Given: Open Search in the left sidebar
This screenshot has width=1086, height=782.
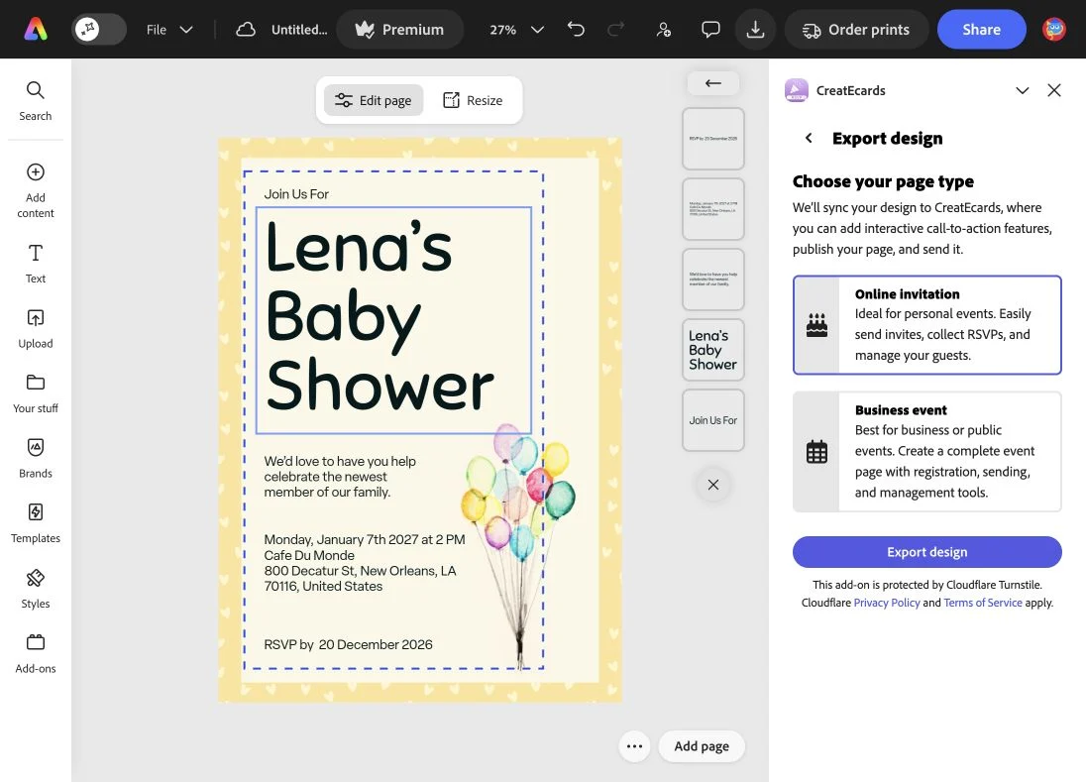Looking at the screenshot, I should click(36, 101).
